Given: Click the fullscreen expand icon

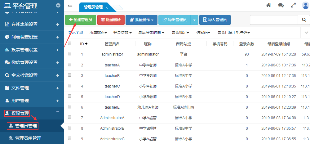Looking at the screenshot, I should [293, 5].
